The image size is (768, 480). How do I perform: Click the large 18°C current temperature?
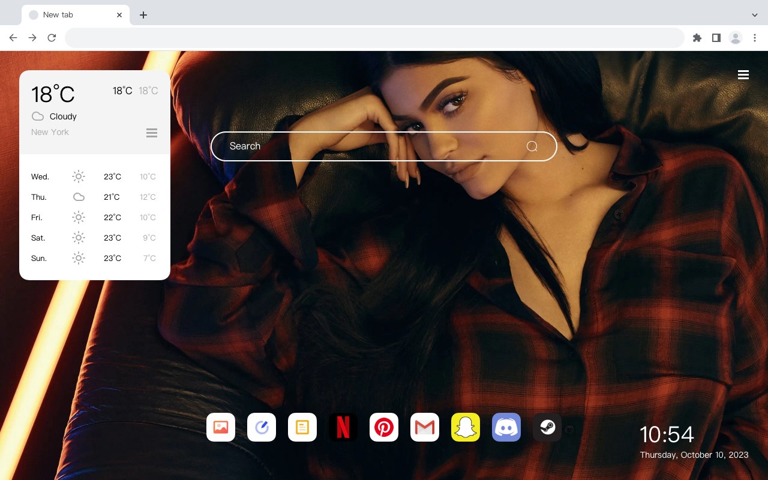tap(53, 94)
